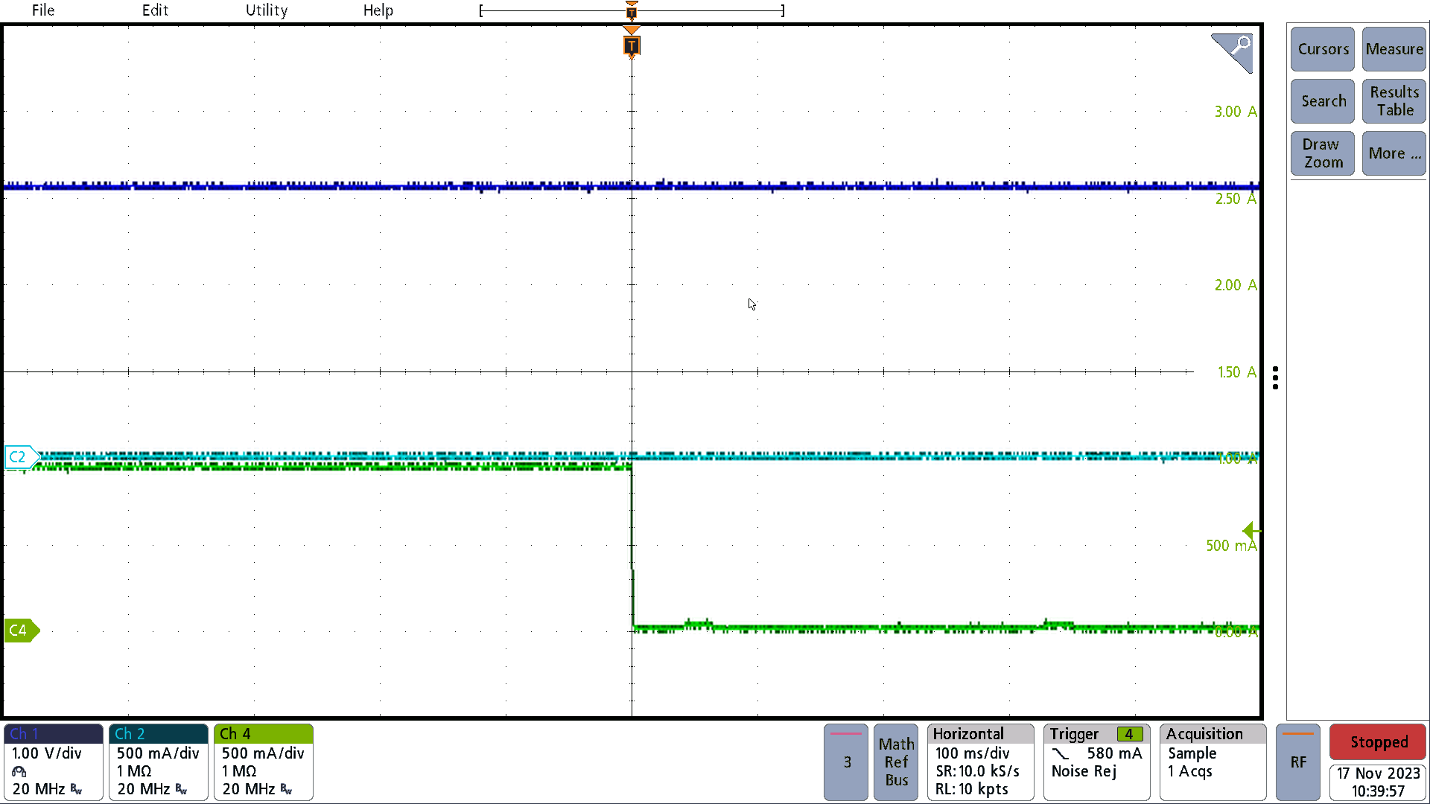The height and width of the screenshot is (804, 1430).
Task: Activate Draw Zoom
Action: pyautogui.click(x=1323, y=153)
